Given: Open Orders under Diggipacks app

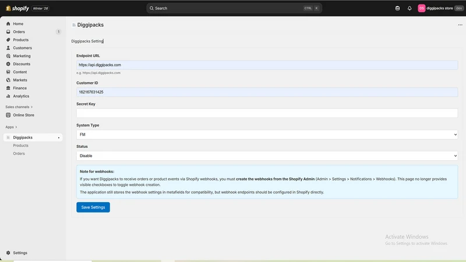Looking at the screenshot, I should (x=19, y=154).
